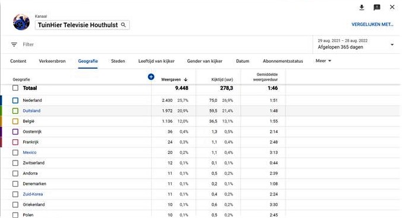The image size is (402, 218).
Task: Check the Zwitserland row checkbox
Action: coord(15,163)
